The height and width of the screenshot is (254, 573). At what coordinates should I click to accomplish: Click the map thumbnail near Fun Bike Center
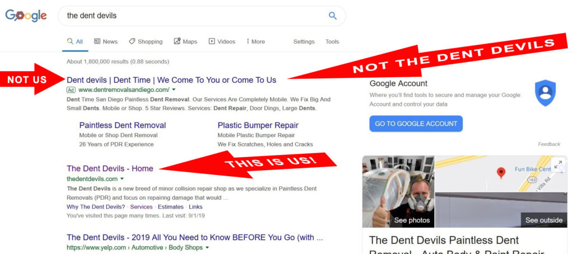tap(501, 173)
